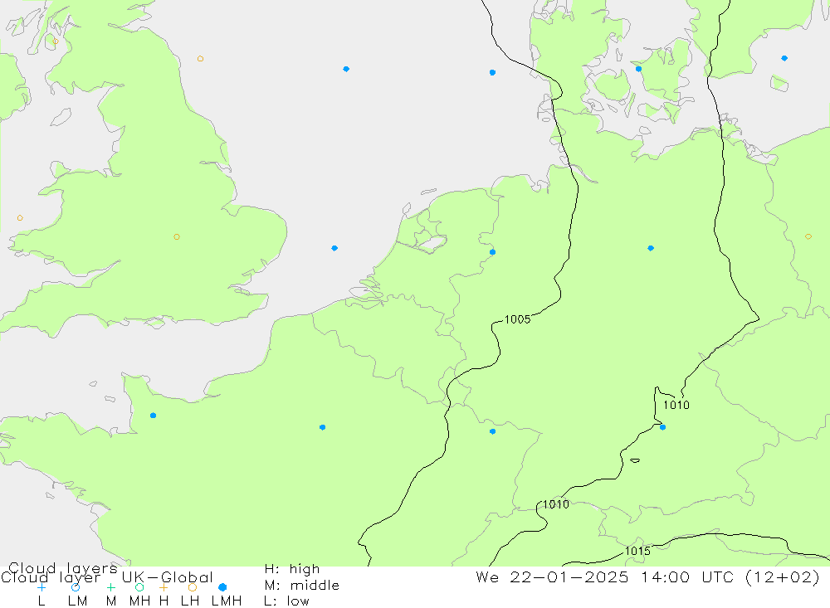Select the blue marker over eastern France
830x608 pixels.
pyautogui.click(x=492, y=432)
